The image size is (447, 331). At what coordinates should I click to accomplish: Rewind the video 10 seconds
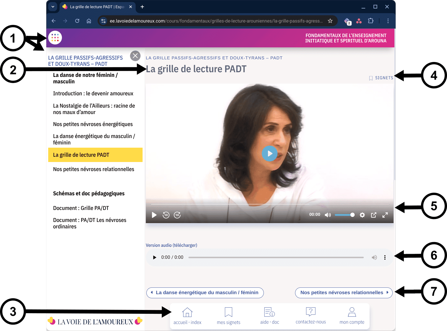click(x=166, y=215)
